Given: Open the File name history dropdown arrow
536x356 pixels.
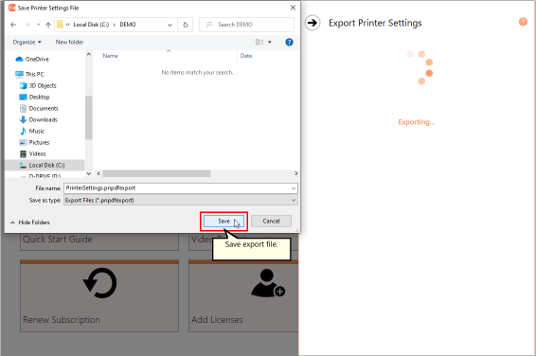Looking at the screenshot, I should [294, 188].
